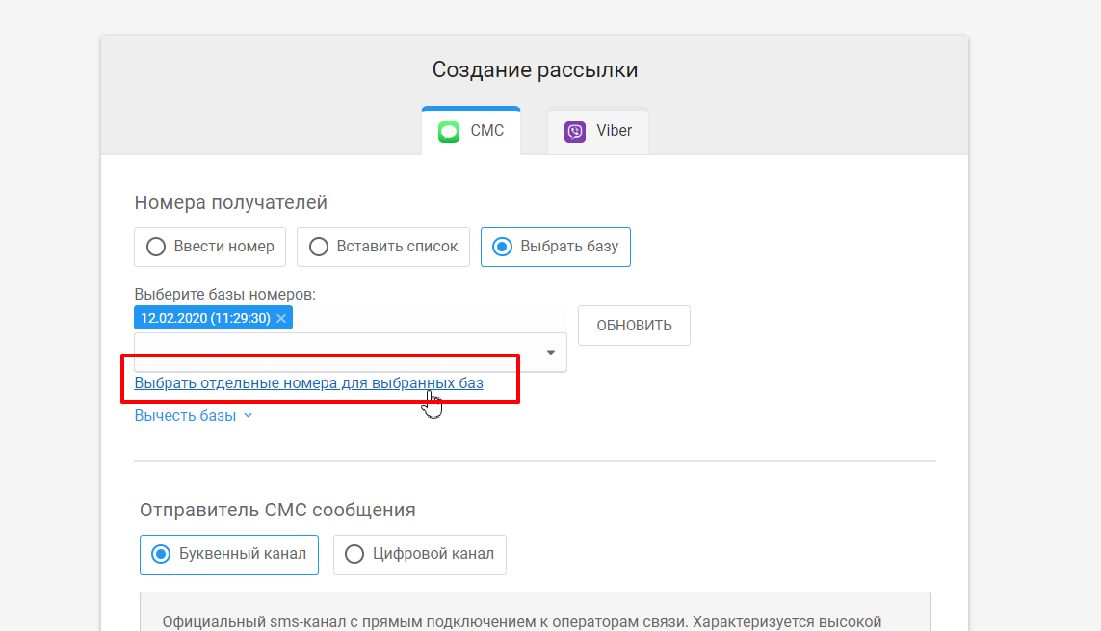Click the Отправитель СМС сообщения heading
The width and height of the screenshot is (1101, 631).
278,511
